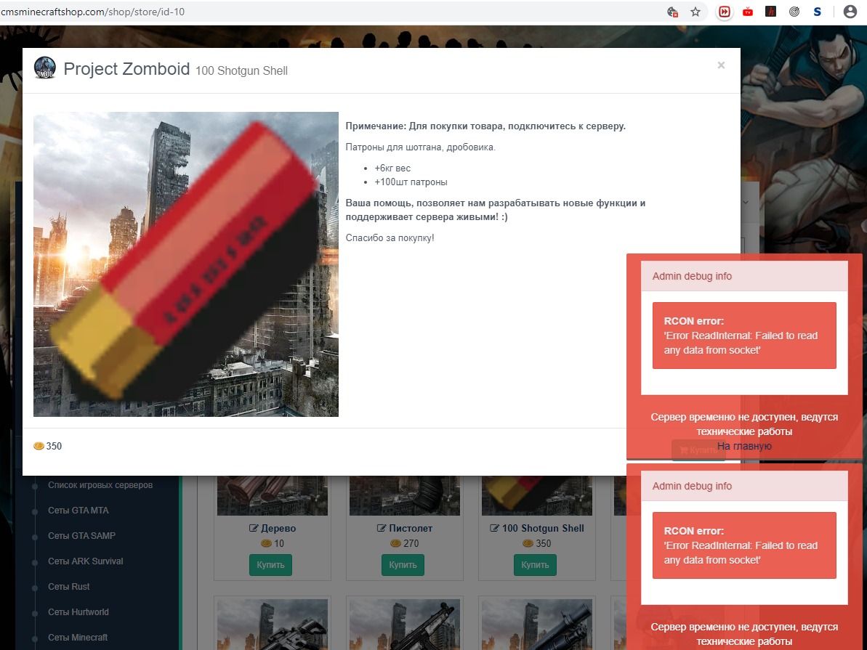
Task: Click the edit icon beside Пистолет
Action: [382, 529]
